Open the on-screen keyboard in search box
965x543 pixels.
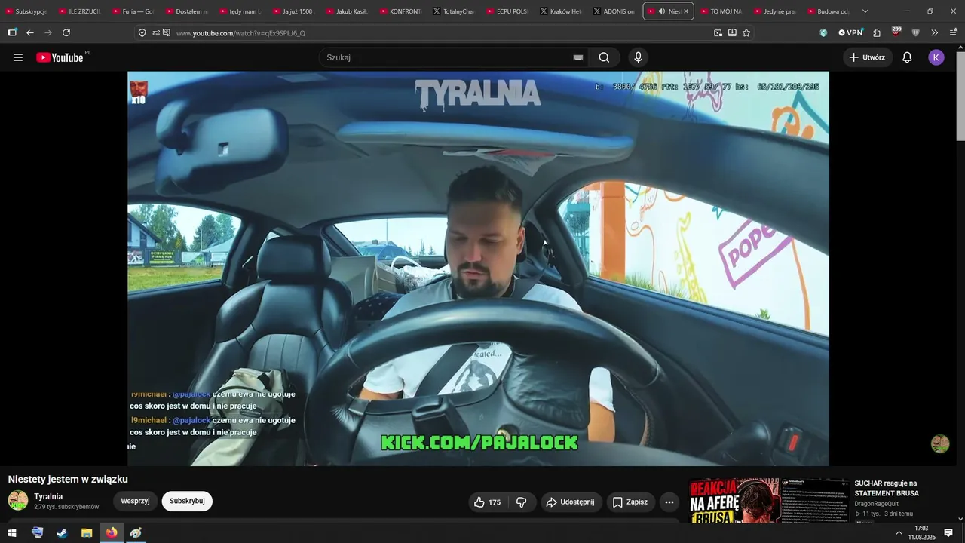[578, 57]
